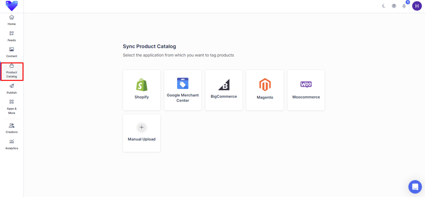Open Analytics from the sidebar
The height and width of the screenshot is (197, 425).
12,144
